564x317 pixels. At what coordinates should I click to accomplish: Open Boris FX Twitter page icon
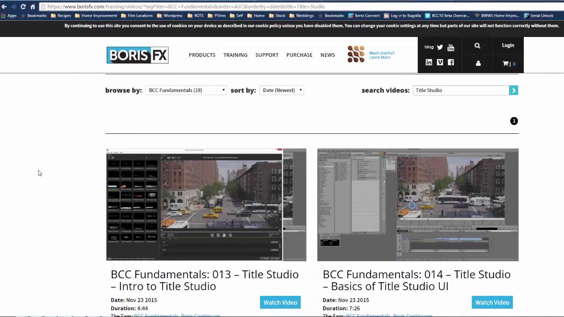click(440, 47)
